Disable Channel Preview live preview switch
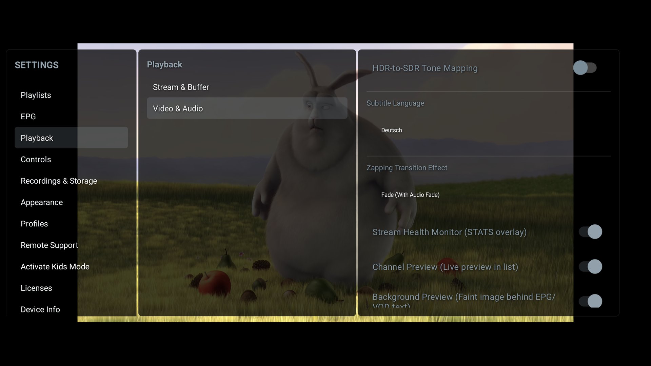Viewport: 651px width, 366px height. coord(590,267)
